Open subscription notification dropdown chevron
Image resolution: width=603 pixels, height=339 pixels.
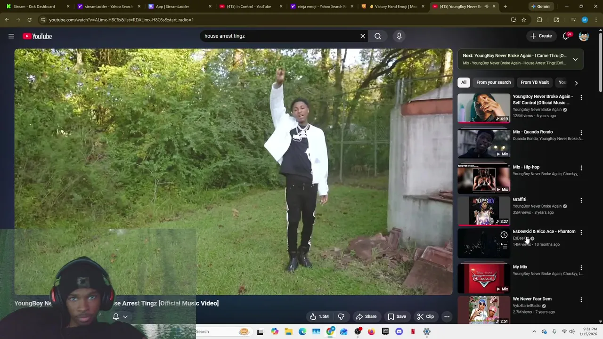[125, 317]
